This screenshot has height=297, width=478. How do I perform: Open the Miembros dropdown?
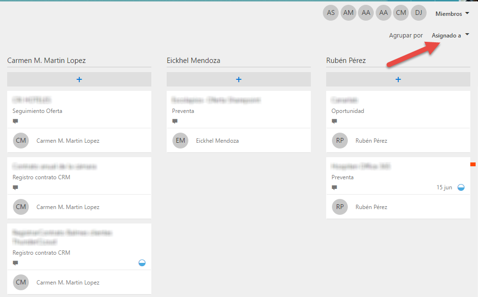[452, 14]
